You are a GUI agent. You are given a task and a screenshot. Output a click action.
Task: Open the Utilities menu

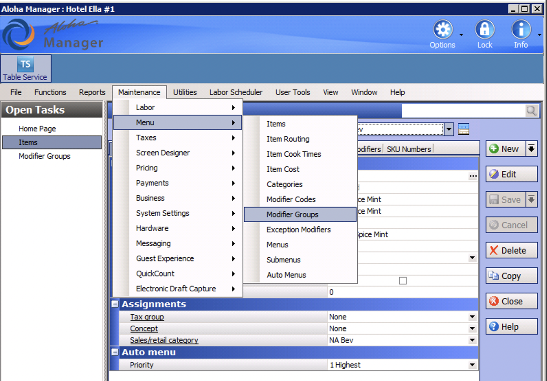click(185, 92)
